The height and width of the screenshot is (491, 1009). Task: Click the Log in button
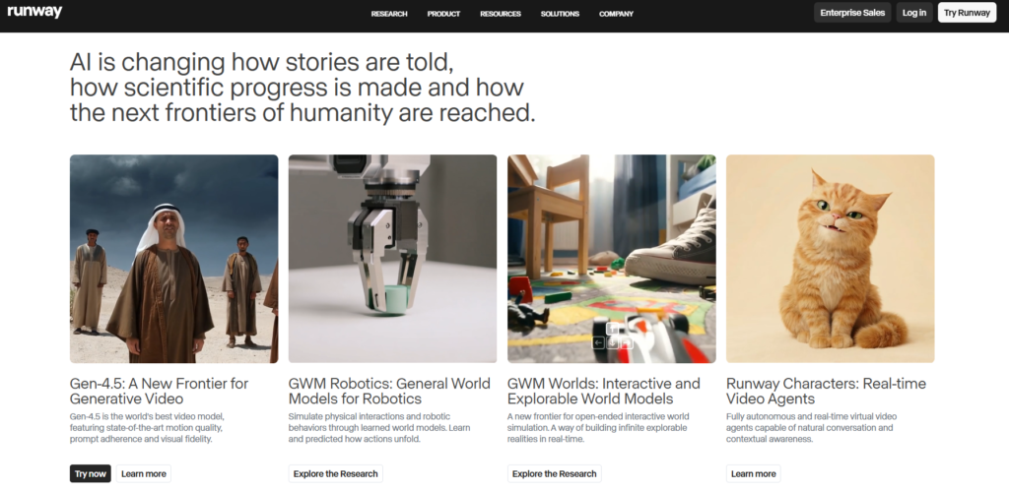tap(913, 13)
